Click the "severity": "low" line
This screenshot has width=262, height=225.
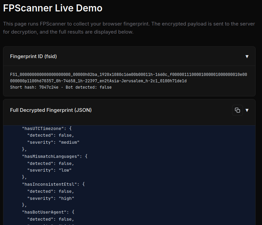[x=49, y=170]
